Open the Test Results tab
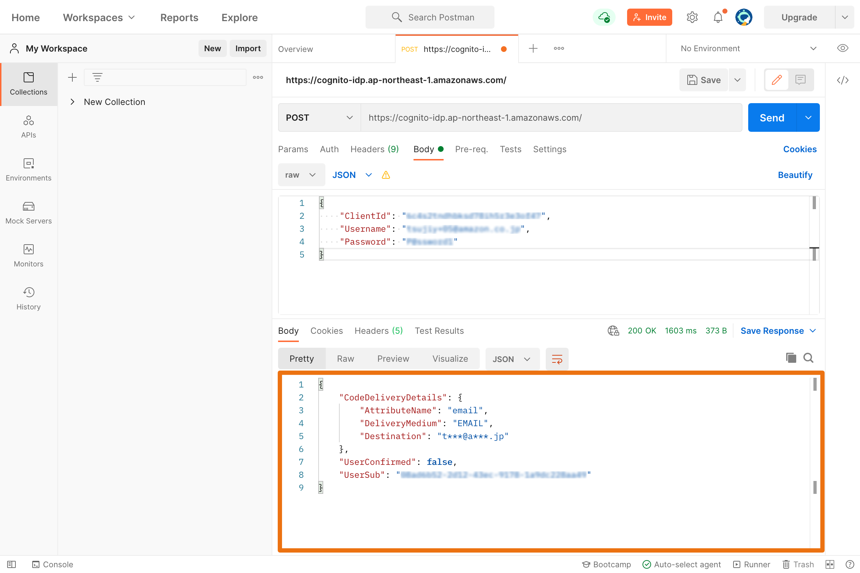 click(439, 331)
